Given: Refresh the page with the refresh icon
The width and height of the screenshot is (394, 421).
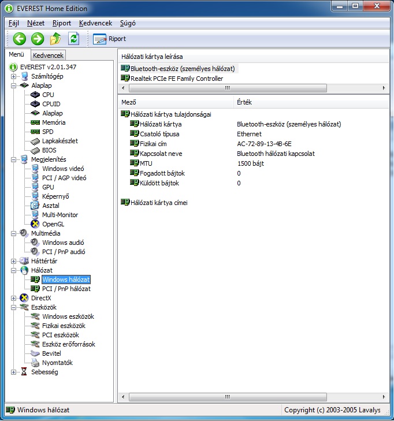Looking at the screenshot, I should (x=73, y=39).
